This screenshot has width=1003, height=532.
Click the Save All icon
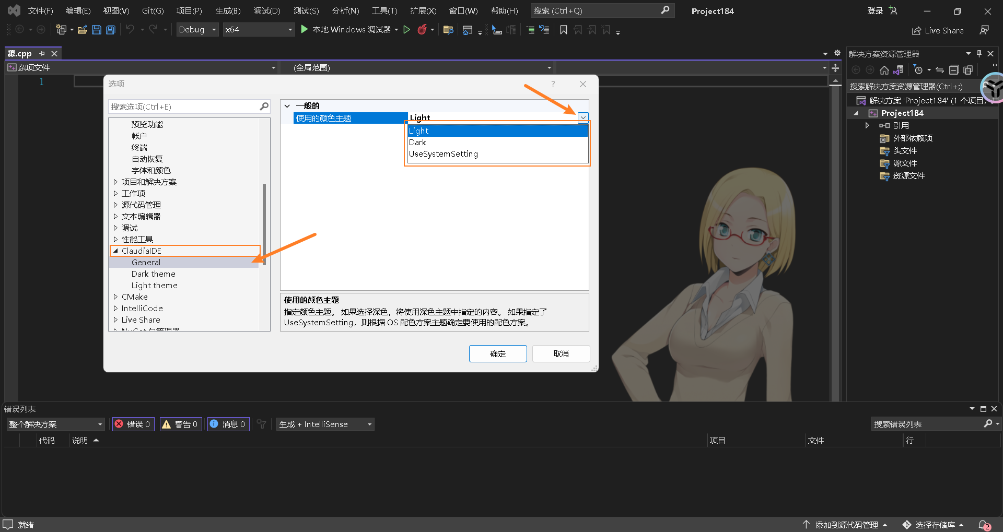tap(111, 30)
